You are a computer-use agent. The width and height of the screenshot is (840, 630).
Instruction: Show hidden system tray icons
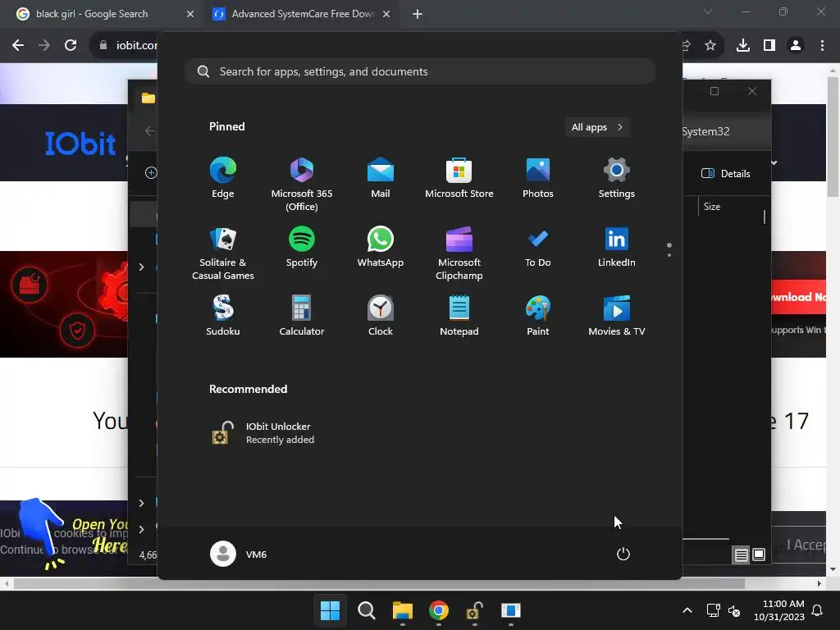[x=687, y=610]
